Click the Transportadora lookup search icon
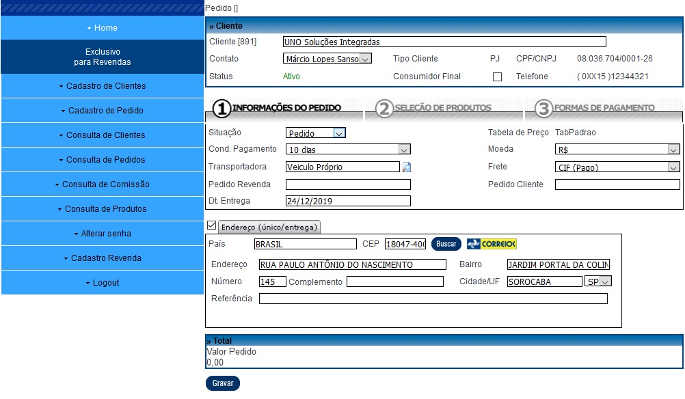This screenshot has height=399, width=685. pyautogui.click(x=407, y=167)
